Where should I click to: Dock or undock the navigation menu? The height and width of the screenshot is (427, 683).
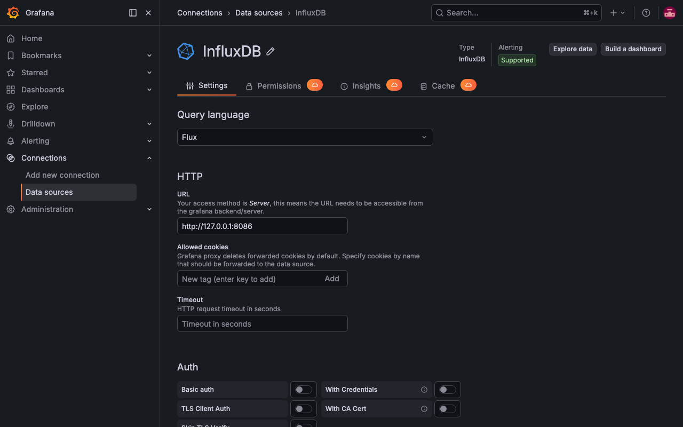click(x=133, y=13)
